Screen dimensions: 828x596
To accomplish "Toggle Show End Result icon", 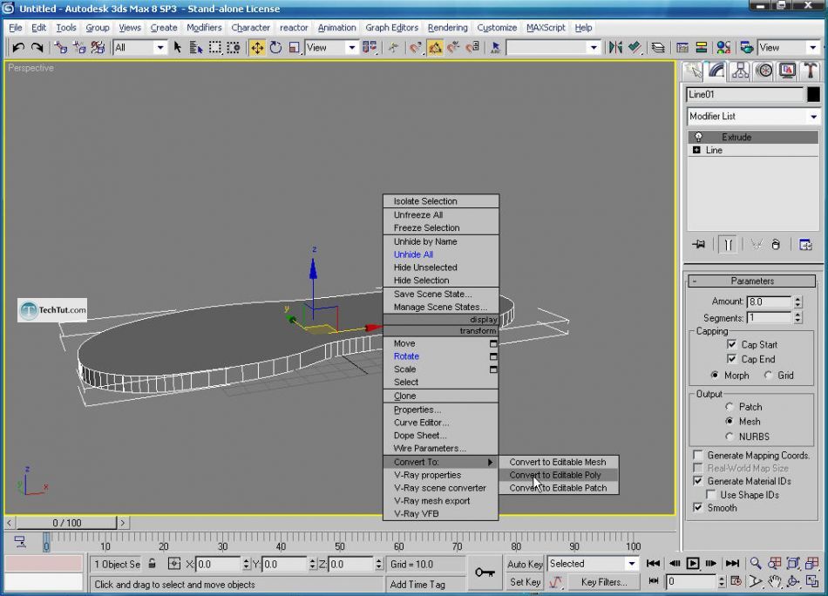I will [728, 245].
